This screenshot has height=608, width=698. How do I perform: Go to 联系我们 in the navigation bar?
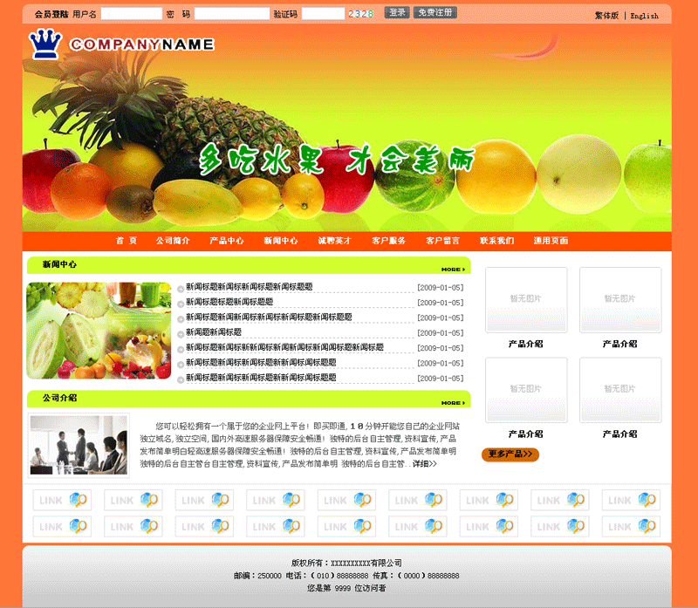pos(496,241)
